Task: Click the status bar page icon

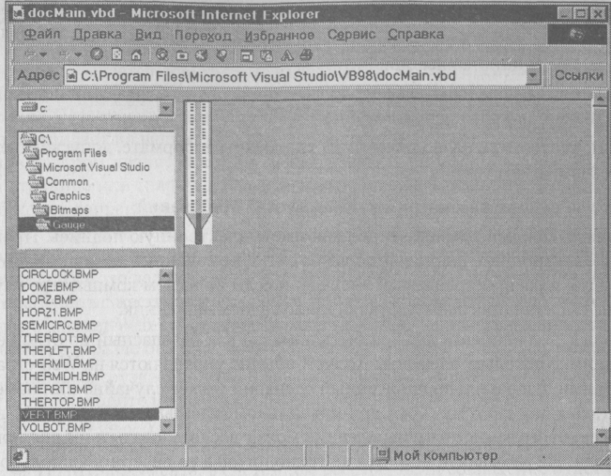Action: tap(21, 455)
